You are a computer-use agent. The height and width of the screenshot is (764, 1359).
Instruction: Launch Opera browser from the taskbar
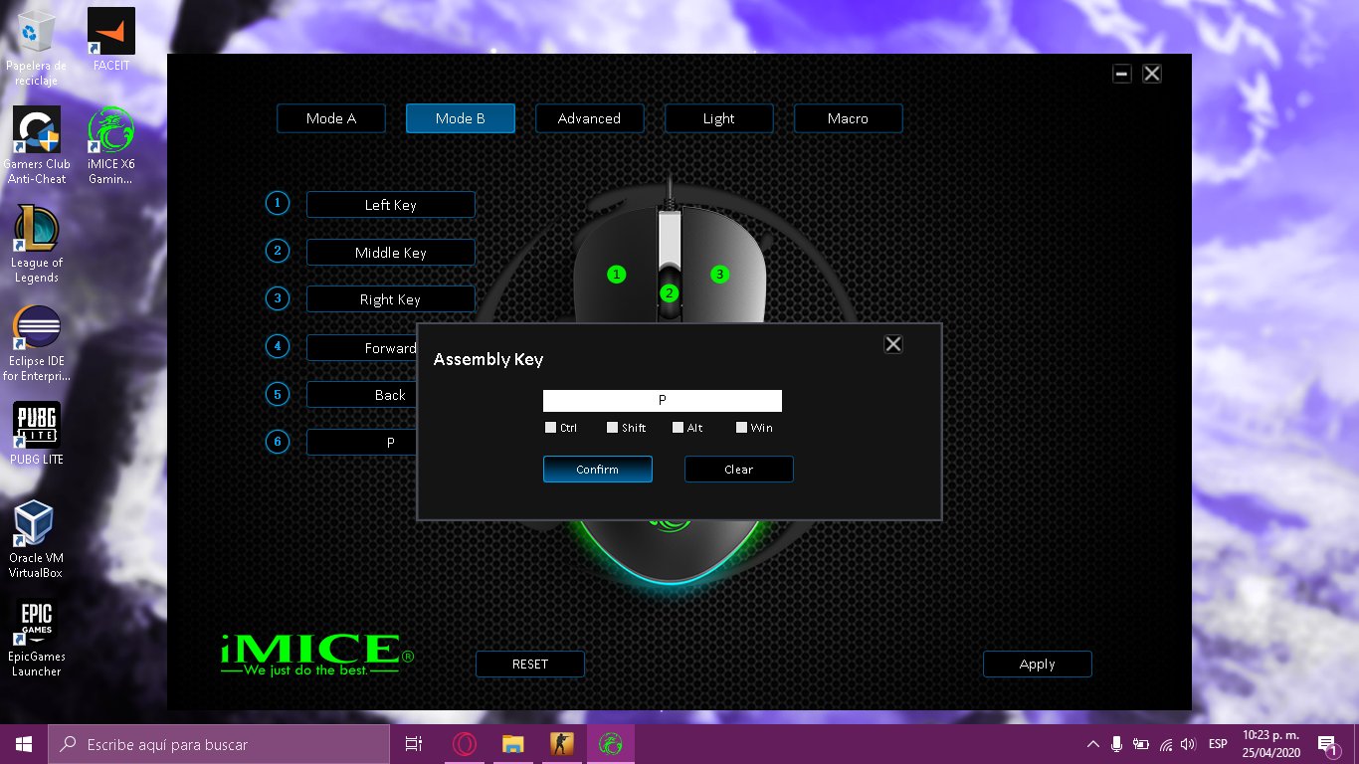coord(464,744)
